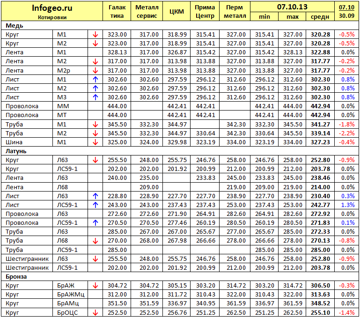This screenshot has width=360, height=318.
Task: Select the average 214.00
Action: (x=320, y=187)
